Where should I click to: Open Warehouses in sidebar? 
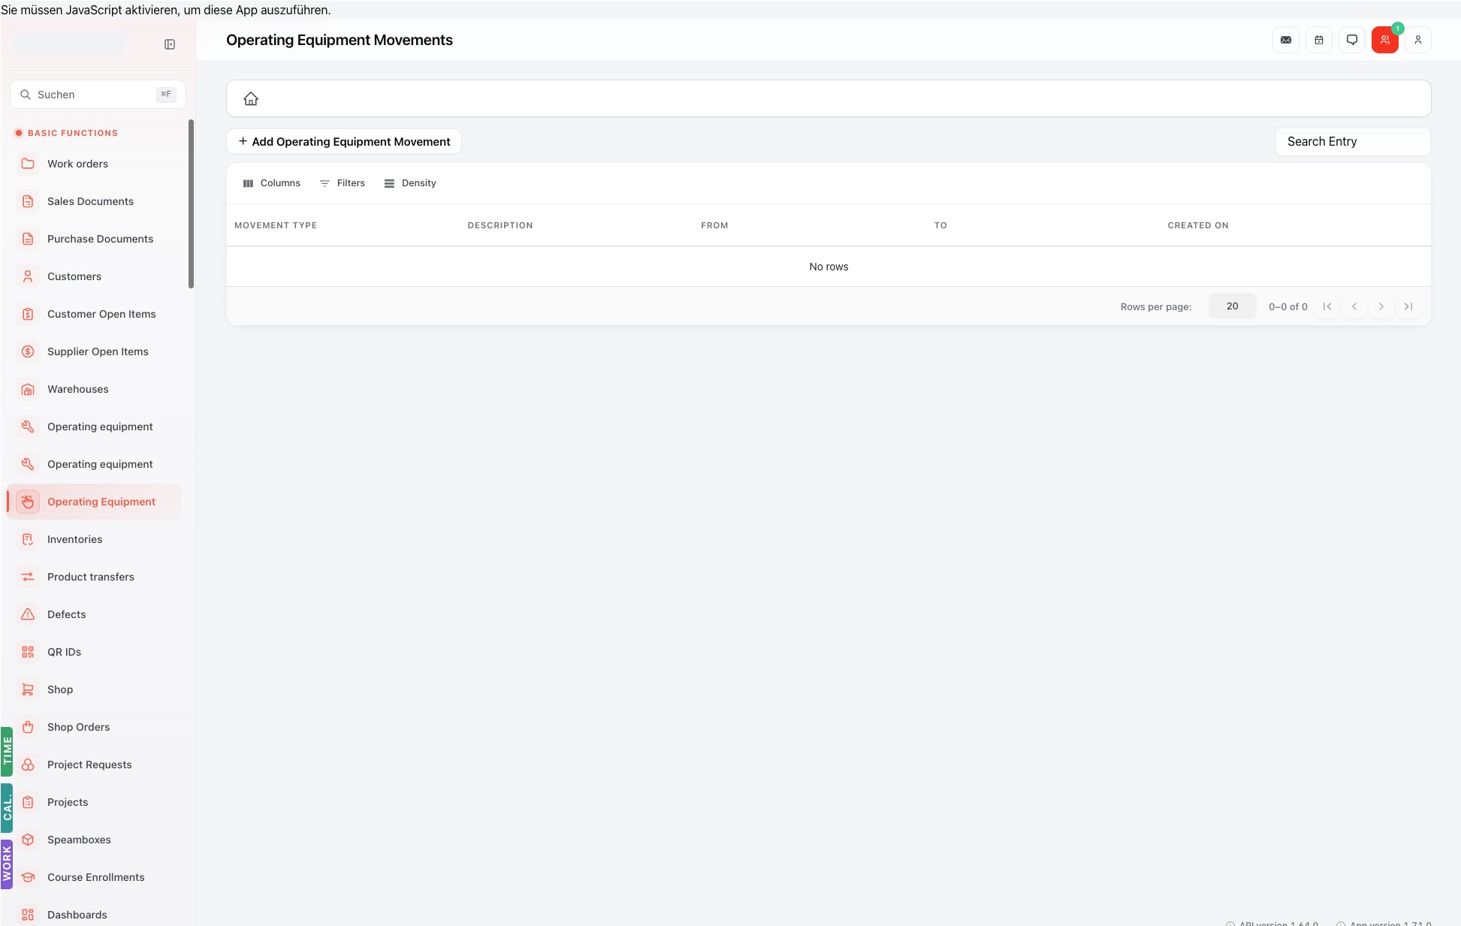tap(94, 389)
